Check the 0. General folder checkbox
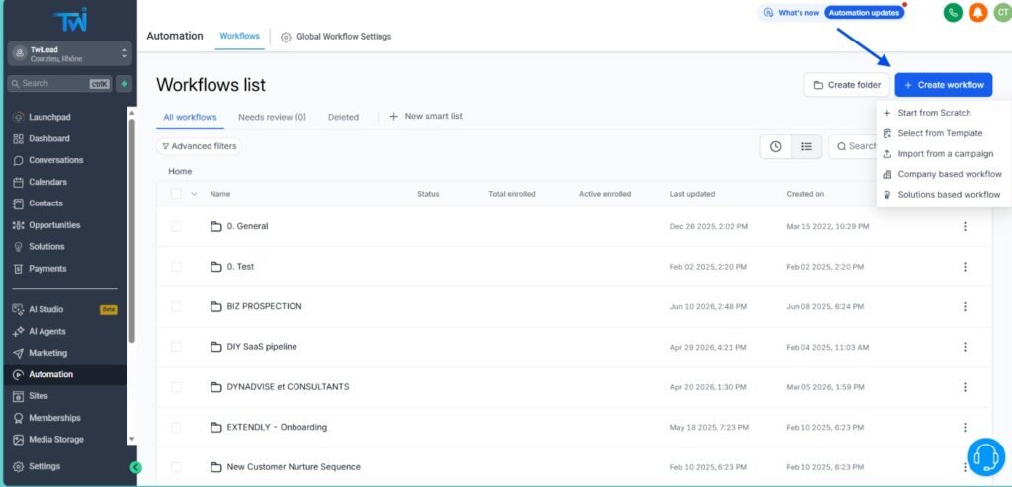Screen dimensions: 1012x487 tap(176, 226)
